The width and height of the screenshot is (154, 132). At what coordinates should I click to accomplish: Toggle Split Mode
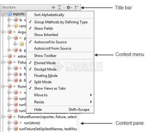pos(60,82)
